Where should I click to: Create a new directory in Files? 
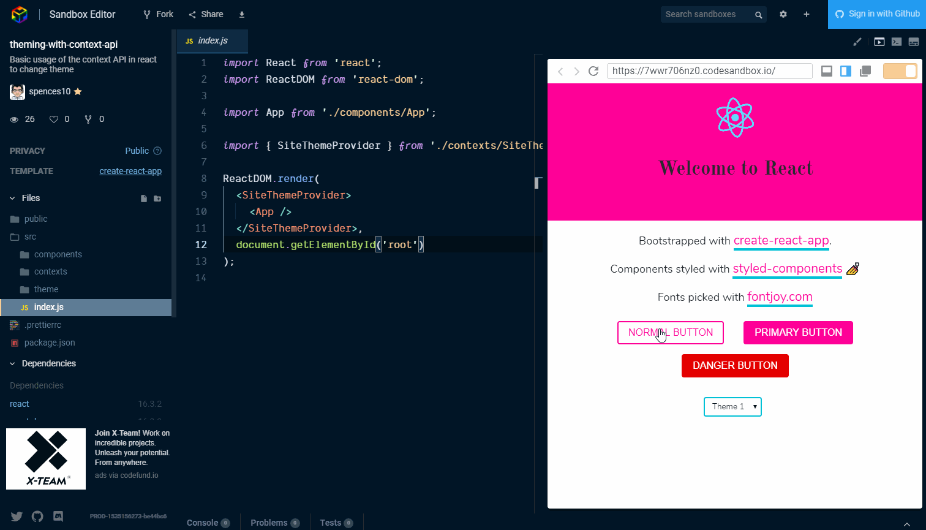click(x=157, y=199)
